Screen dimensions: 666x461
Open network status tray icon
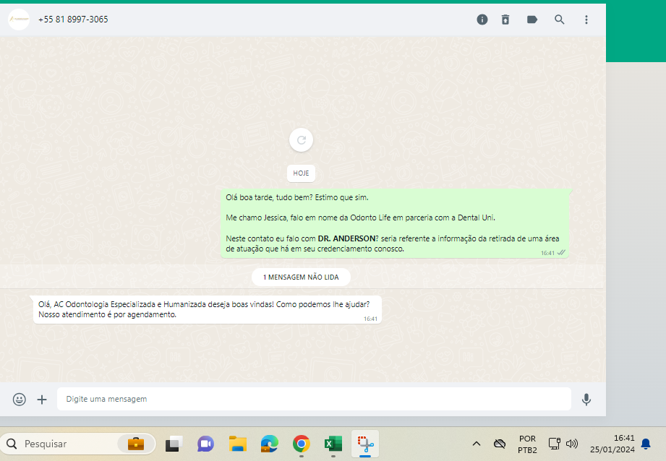pos(555,444)
